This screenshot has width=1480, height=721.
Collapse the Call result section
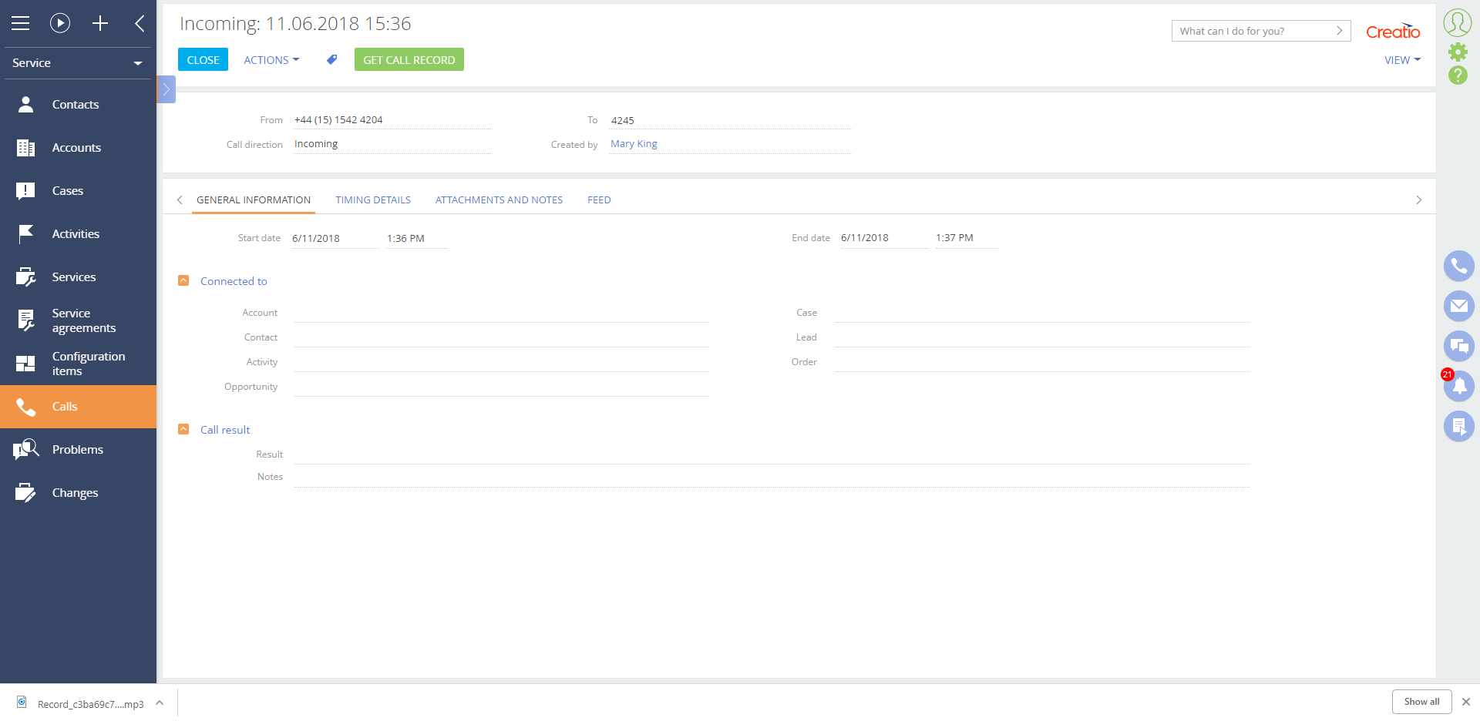(183, 430)
